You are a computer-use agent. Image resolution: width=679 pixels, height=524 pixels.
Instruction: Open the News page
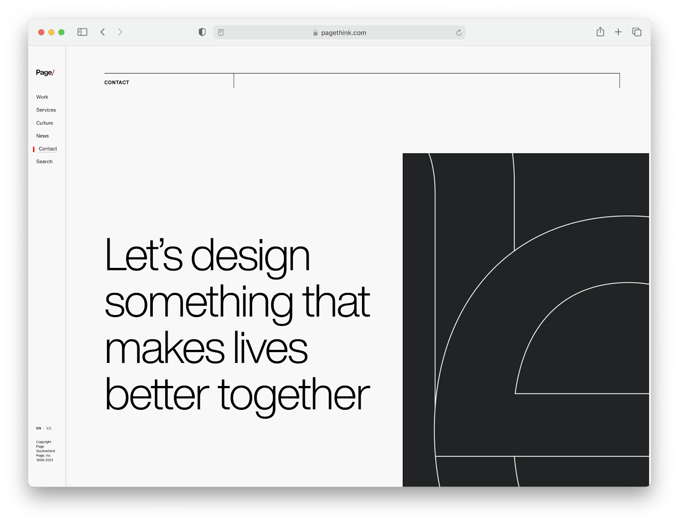42,136
